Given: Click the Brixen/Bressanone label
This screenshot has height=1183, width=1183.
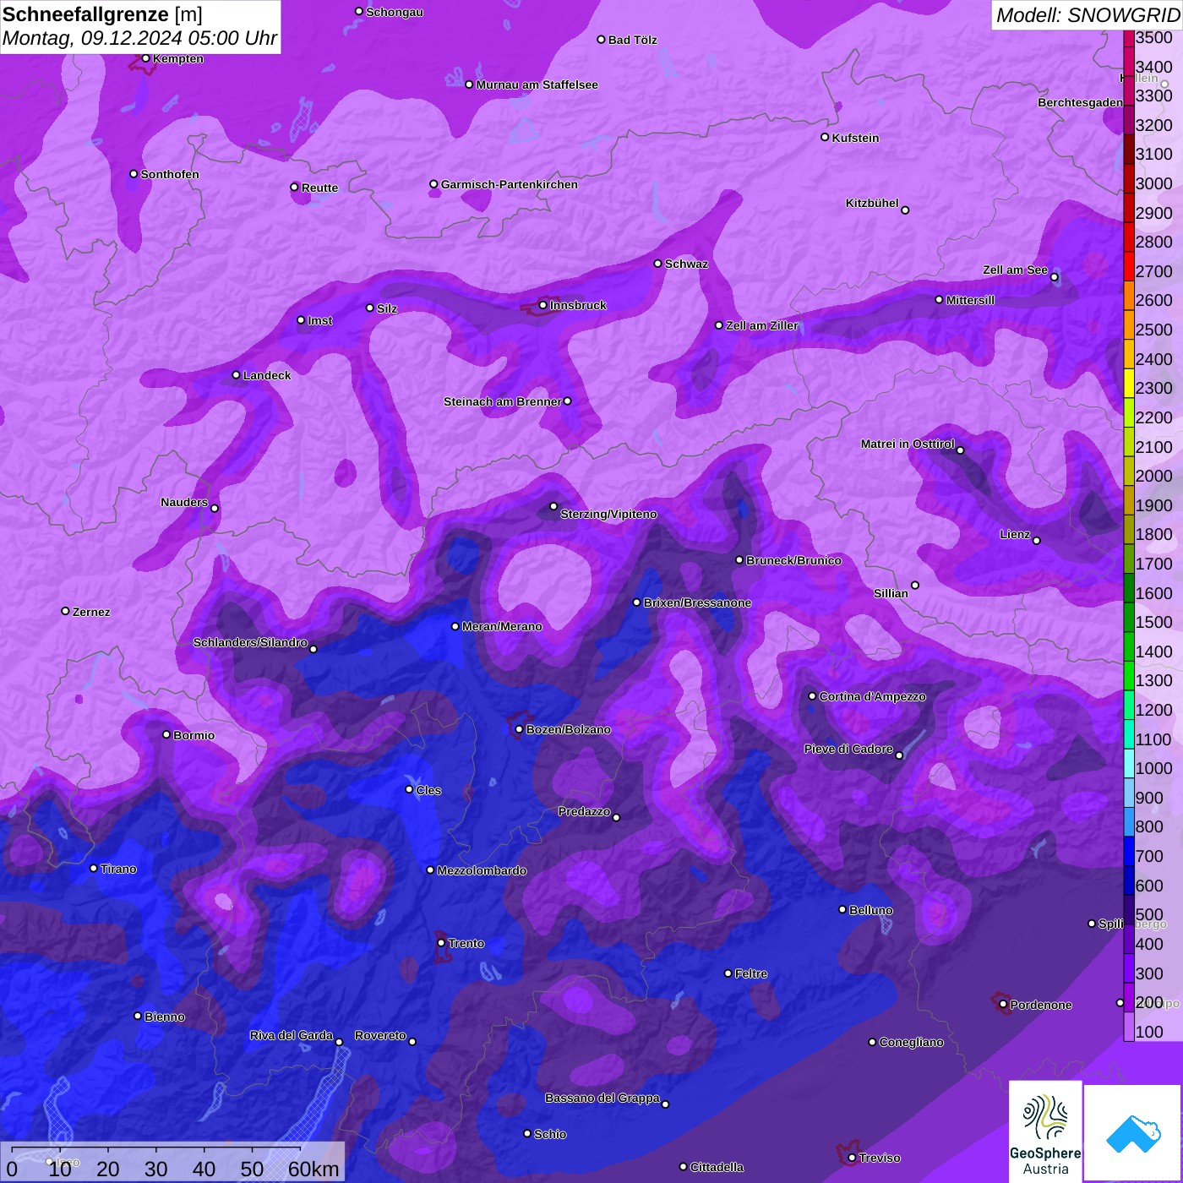Looking at the screenshot, I should pyautogui.click(x=697, y=602).
